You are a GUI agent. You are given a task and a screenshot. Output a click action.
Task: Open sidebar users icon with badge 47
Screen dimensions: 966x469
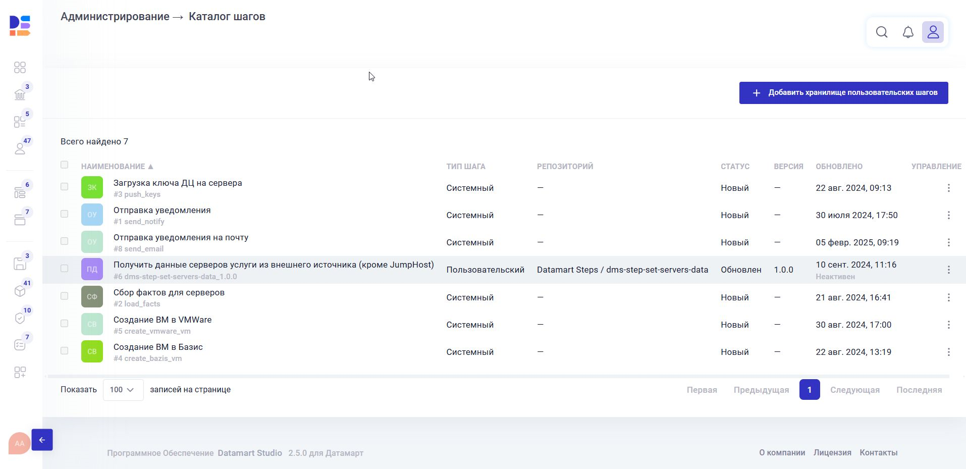tap(20, 148)
